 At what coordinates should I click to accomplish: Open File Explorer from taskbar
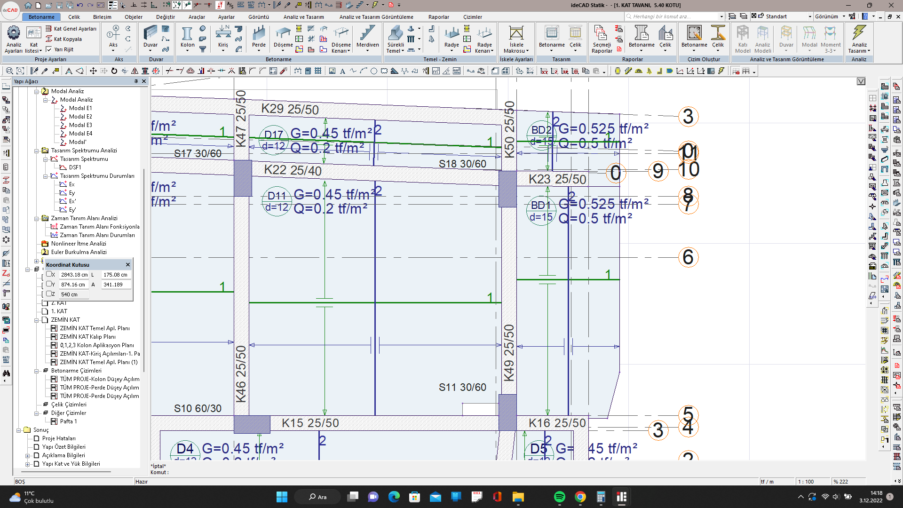coord(518,497)
